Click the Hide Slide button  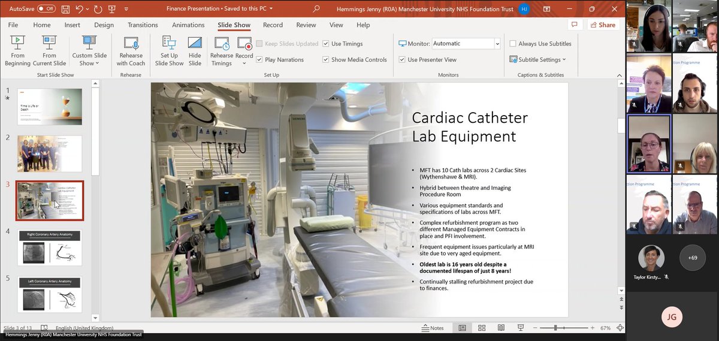[195, 51]
